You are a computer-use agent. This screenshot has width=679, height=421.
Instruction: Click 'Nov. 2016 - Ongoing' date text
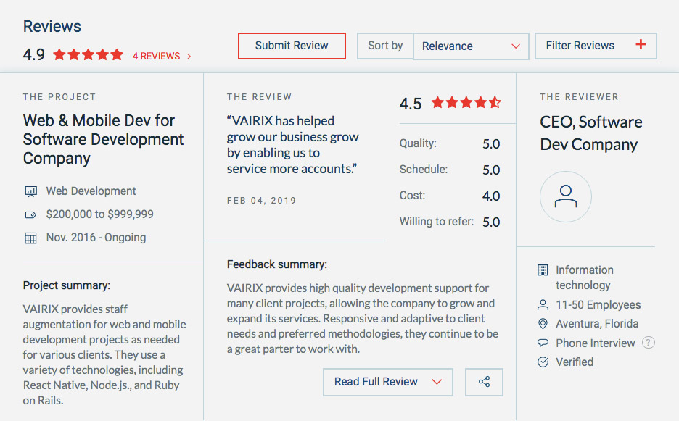click(96, 238)
